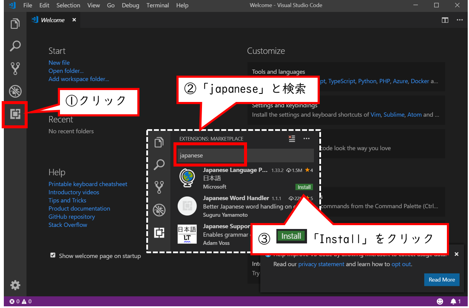Click Search icon inside inset Extensions panel
469x308 pixels.
159,164
